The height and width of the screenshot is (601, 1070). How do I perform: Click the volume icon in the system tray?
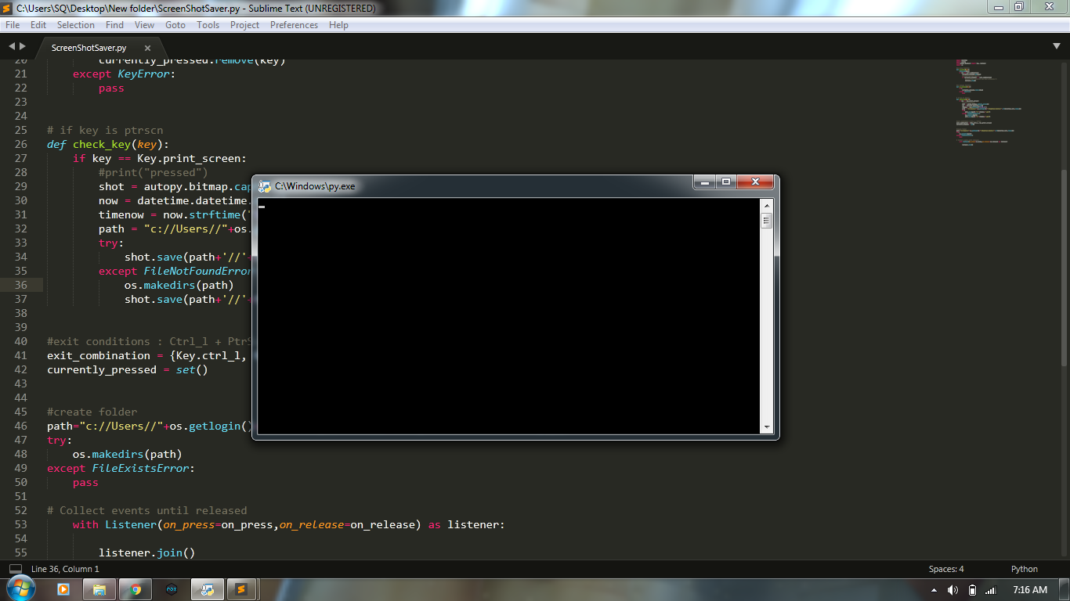pos(953,588)
